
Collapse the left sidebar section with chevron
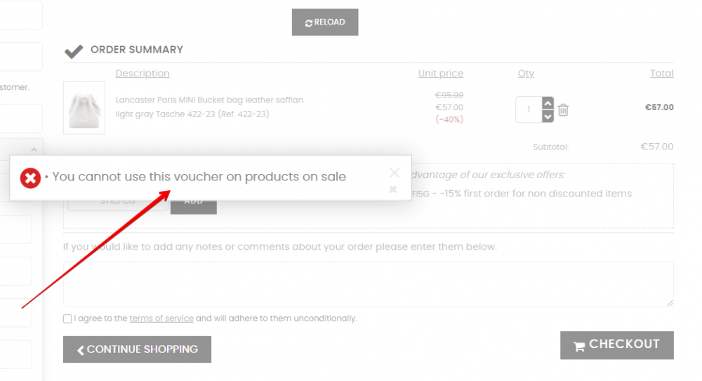pyautogui.click(x=34, y=149)
